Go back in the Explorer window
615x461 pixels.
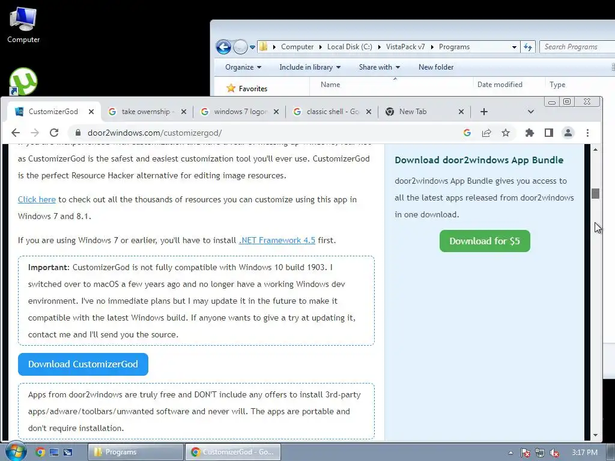pyautogui.click(x=223, y=47)
